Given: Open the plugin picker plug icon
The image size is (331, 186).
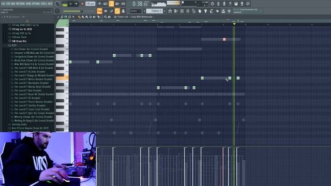Looking at the screenshot, I should point(206,11).
